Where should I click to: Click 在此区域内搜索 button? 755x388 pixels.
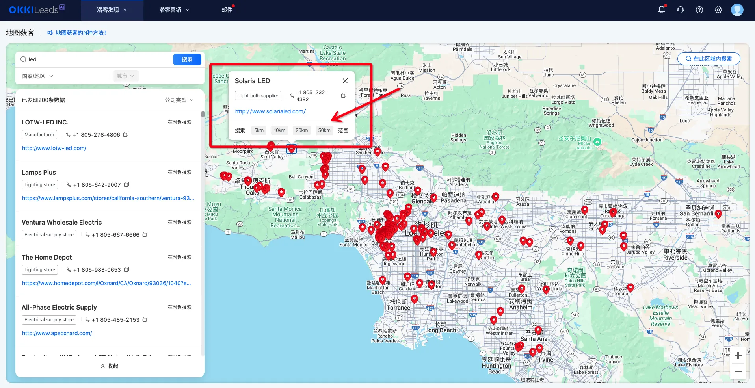pos(709,59)
